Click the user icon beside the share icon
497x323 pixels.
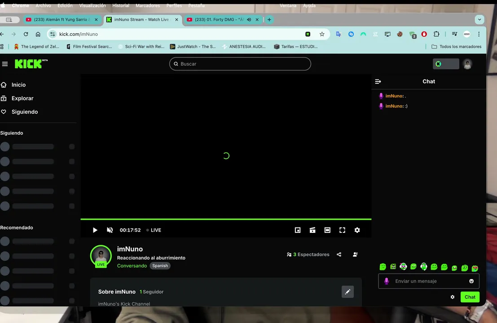(x=355, y=255)
